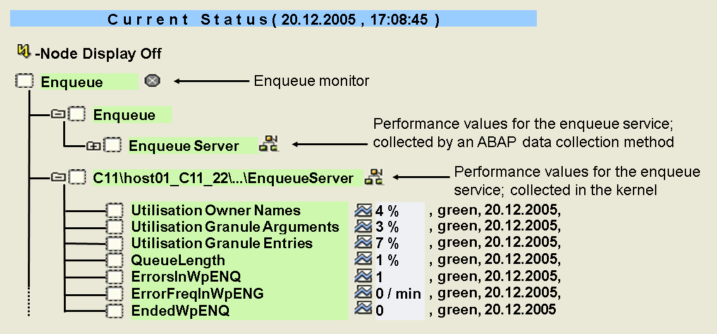Screen dimensions: 717x334
Task: Open the chart icon for Utilisation Granule Arguments
Action: point(364,226)
